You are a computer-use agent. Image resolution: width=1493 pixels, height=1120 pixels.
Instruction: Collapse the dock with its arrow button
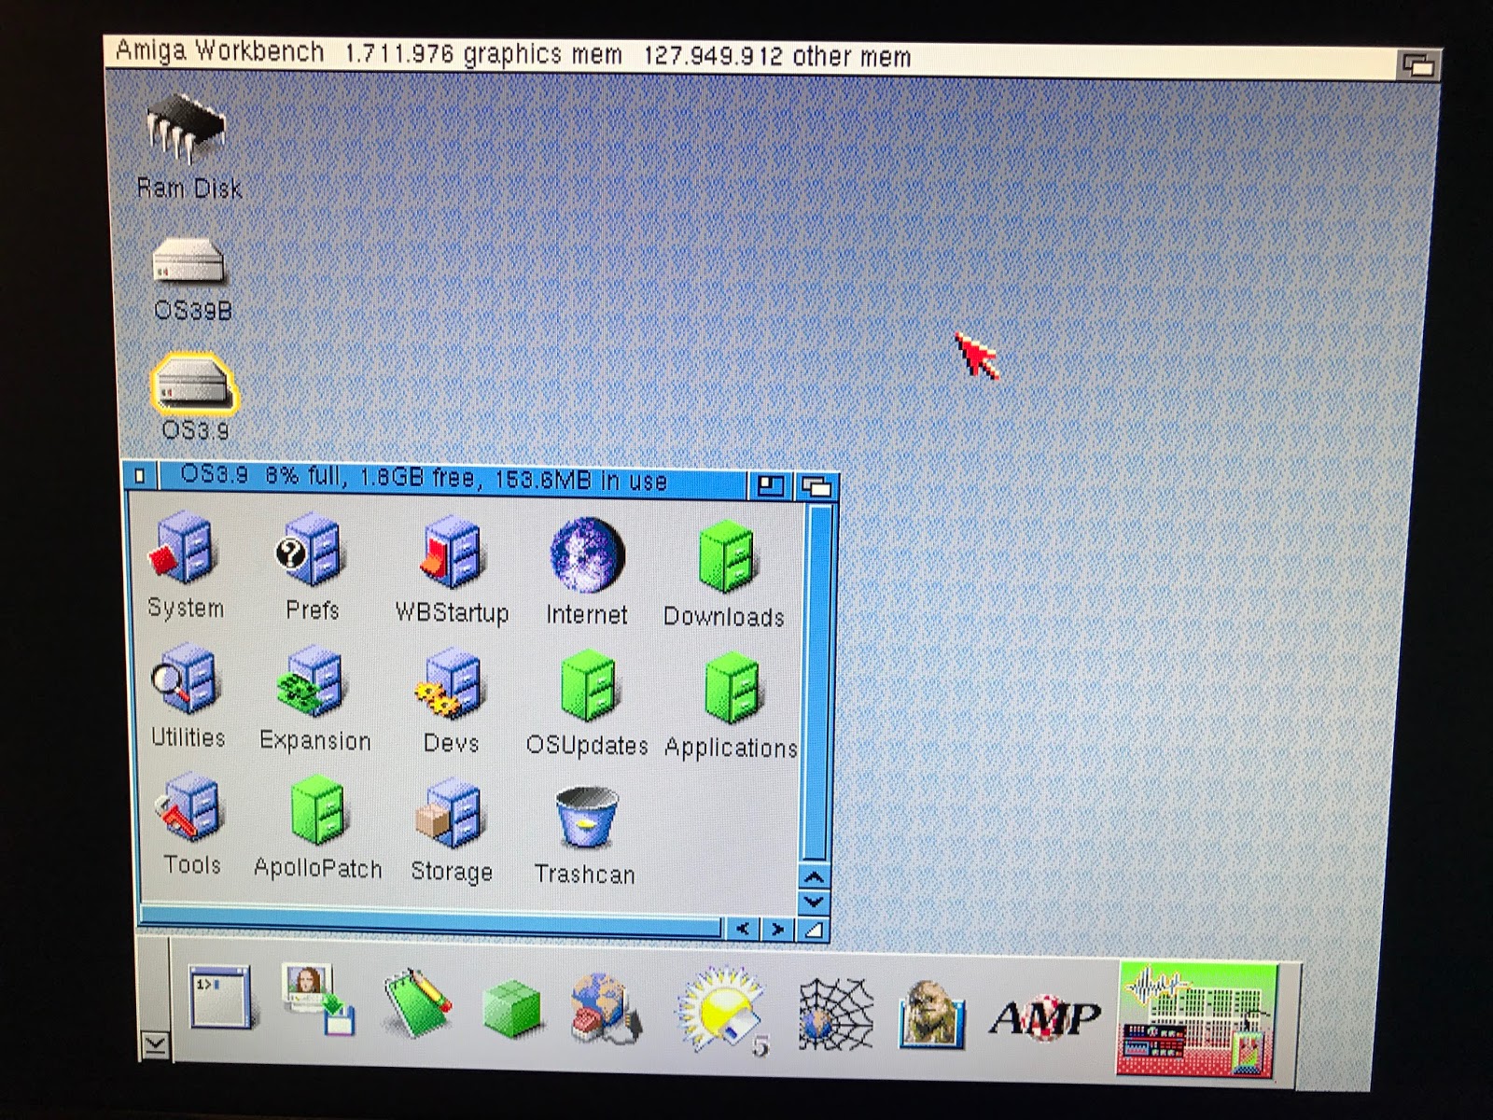pos(155,1045)
